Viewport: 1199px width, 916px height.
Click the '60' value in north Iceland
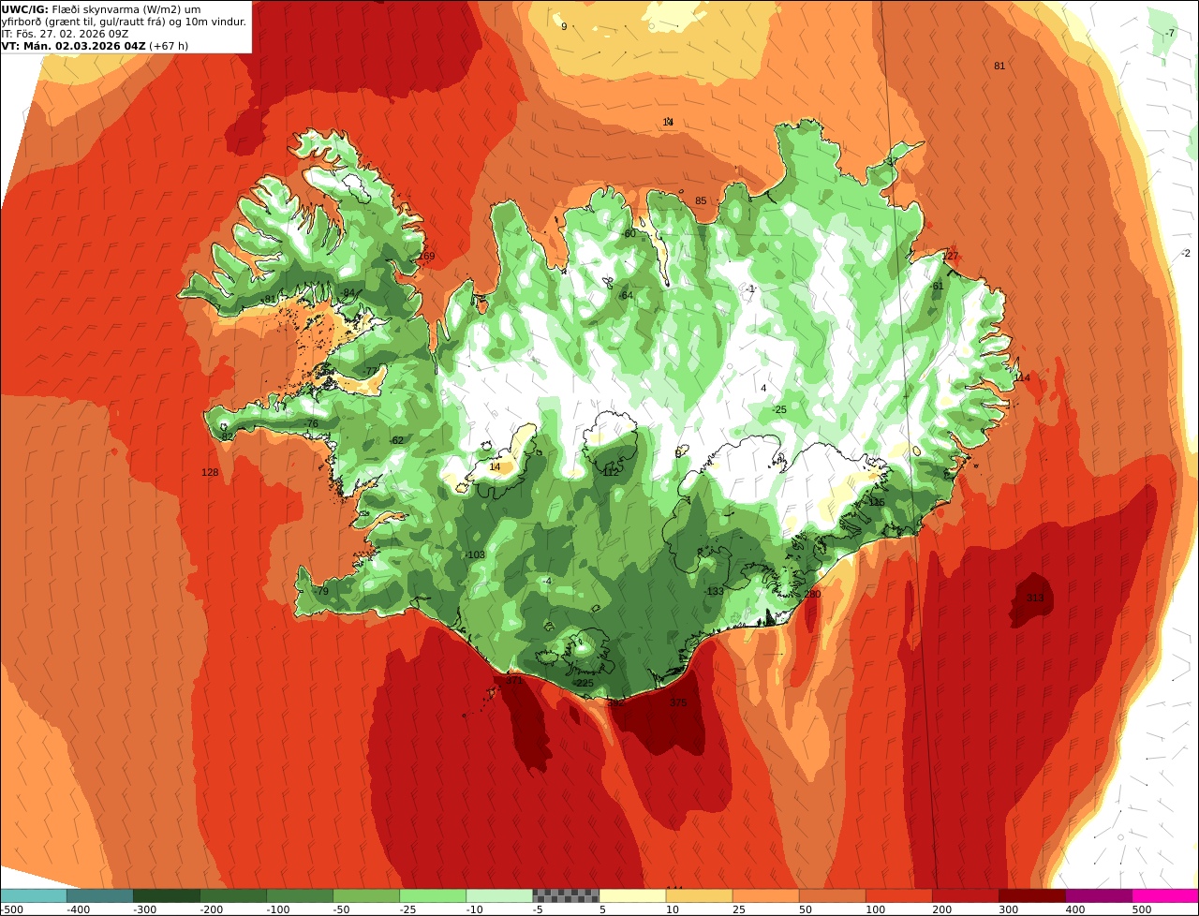pos(629,233)
